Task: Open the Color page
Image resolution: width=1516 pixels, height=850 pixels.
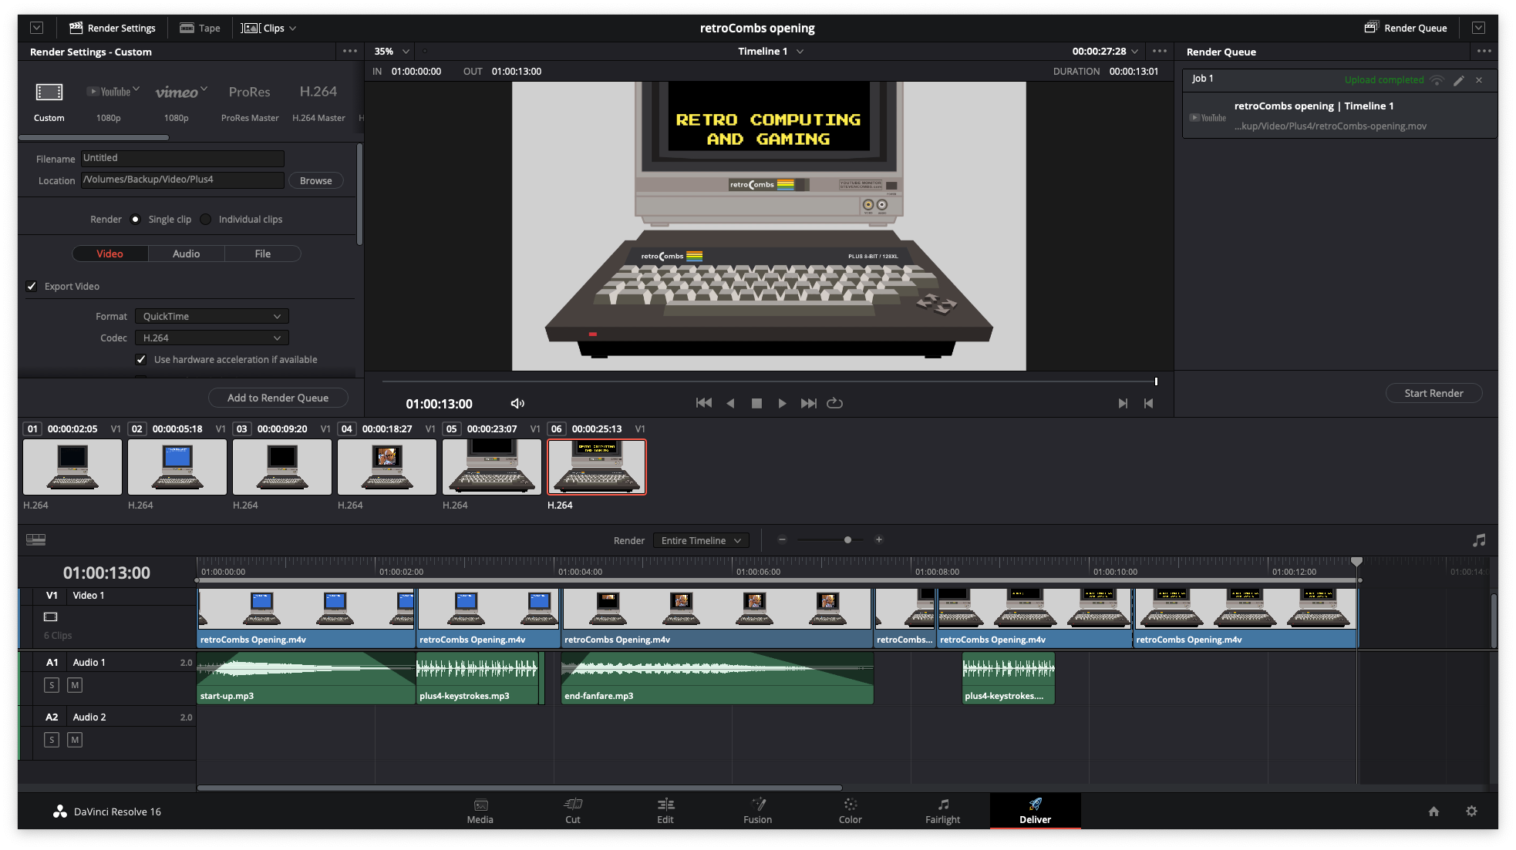Action: pos(850,811)
